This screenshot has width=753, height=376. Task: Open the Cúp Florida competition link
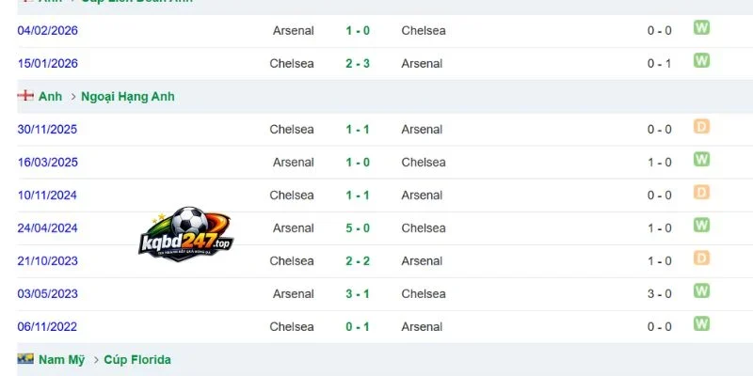tap(137, 360)
